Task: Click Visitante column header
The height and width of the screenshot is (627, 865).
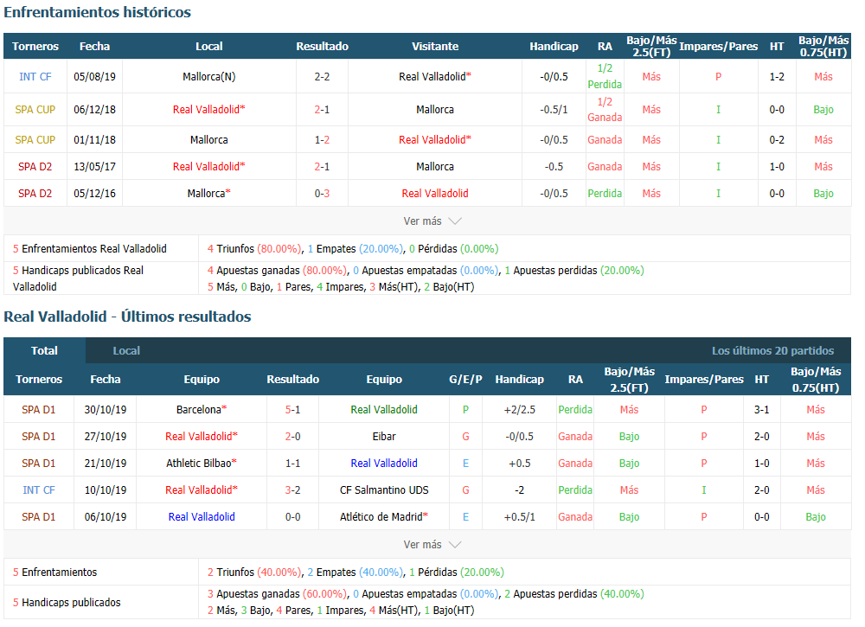Action: (435, 47)
